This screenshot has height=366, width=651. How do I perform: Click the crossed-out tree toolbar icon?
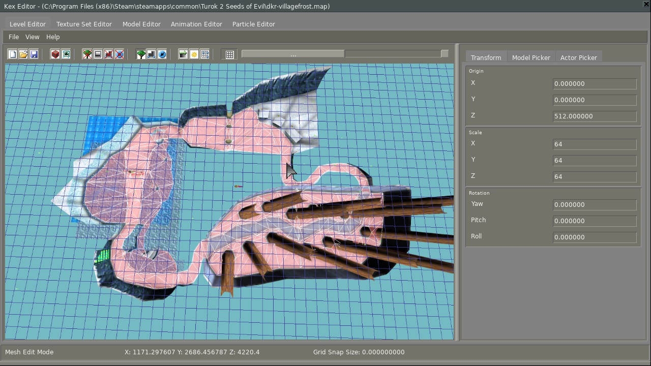[x=87, y=54]
